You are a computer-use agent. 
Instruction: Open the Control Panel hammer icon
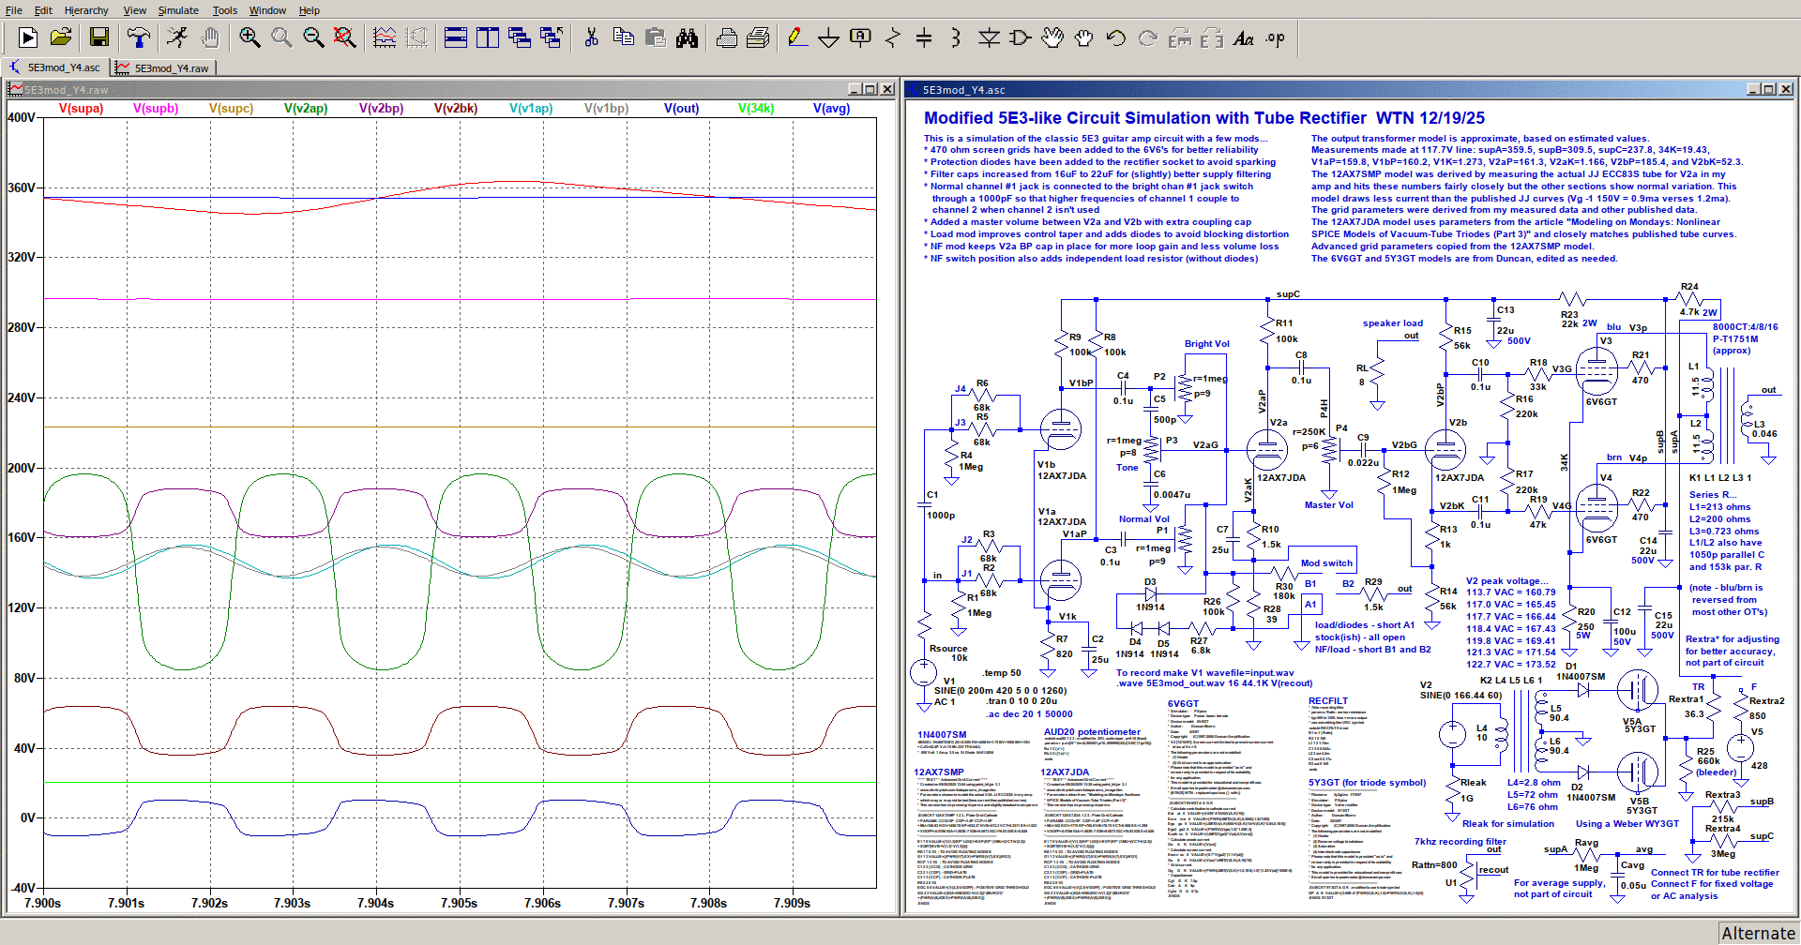[x=139, y=37]
